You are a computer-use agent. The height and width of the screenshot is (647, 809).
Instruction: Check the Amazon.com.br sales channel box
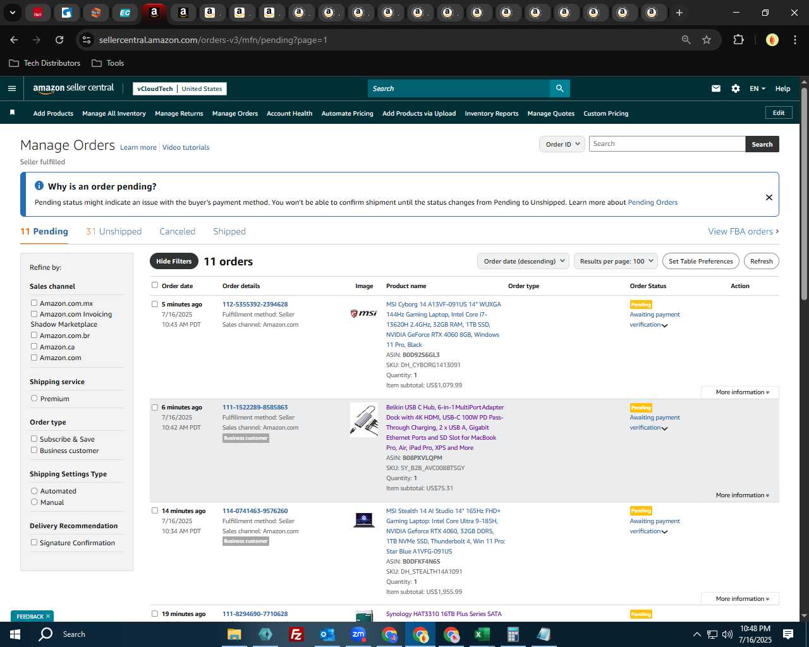click(x=34, y=335)
